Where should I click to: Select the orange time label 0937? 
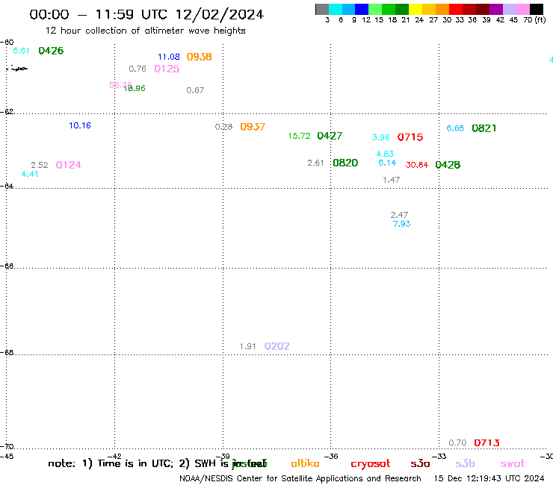tap(253, 127)
